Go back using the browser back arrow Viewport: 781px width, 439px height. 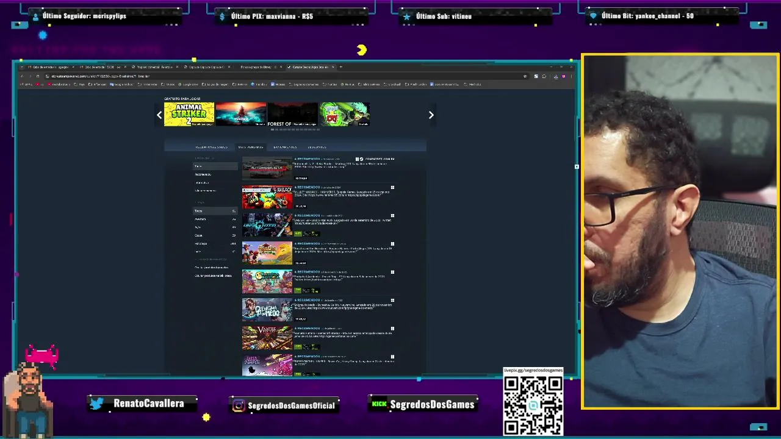22,76
